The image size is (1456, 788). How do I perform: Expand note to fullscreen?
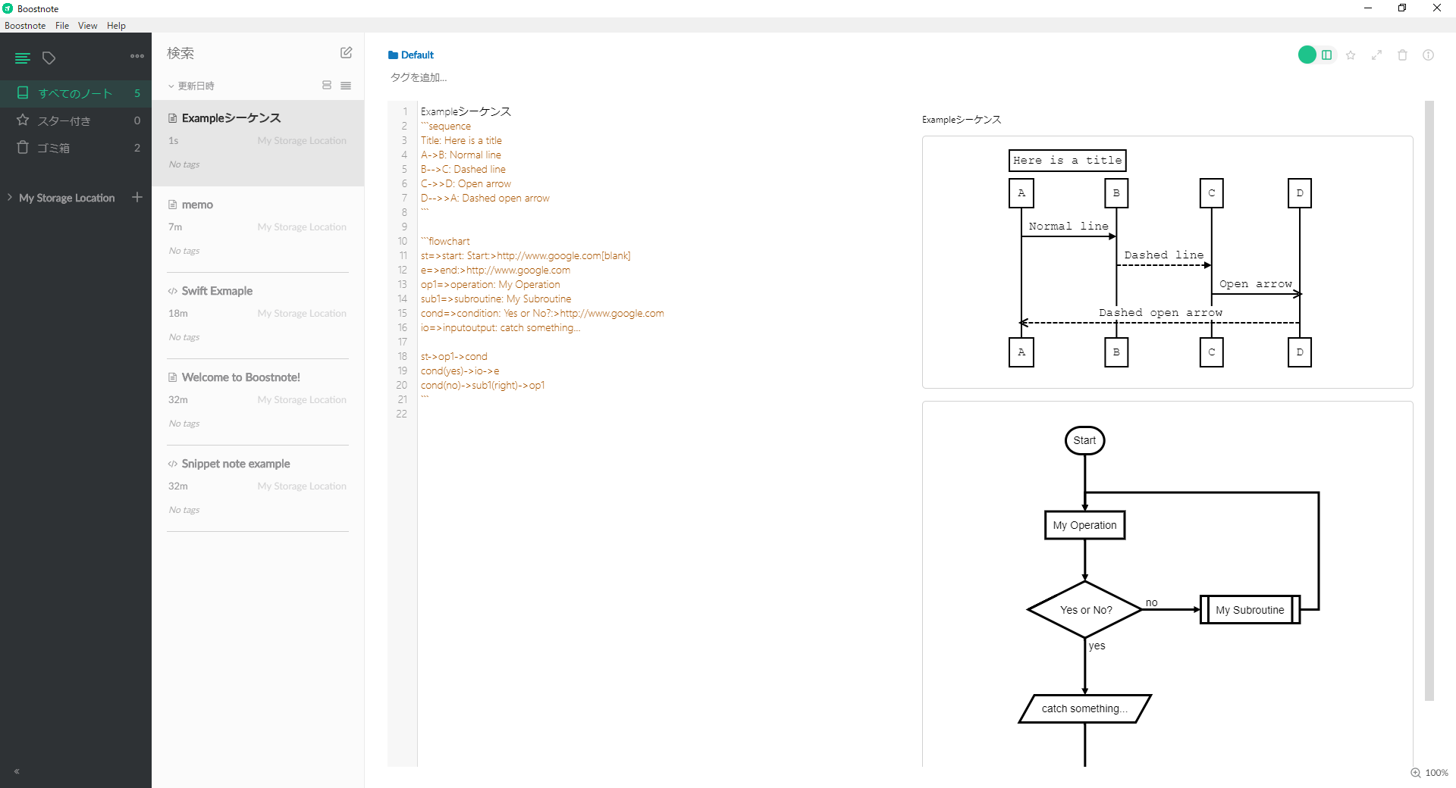tap(1376, 55)
